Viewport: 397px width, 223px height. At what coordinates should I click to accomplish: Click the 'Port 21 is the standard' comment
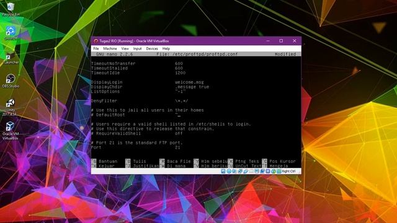[x=136, y=143]
